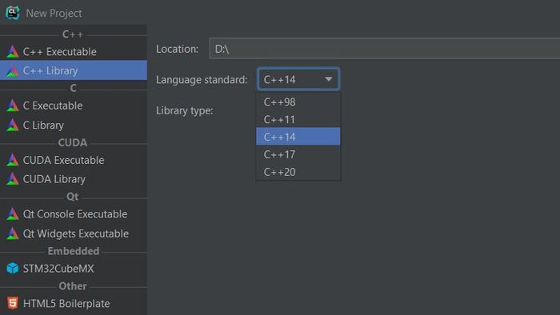This screenshot has width=560, height=315.
Task: Click the Location path input field
Action: tap(385, 49)
